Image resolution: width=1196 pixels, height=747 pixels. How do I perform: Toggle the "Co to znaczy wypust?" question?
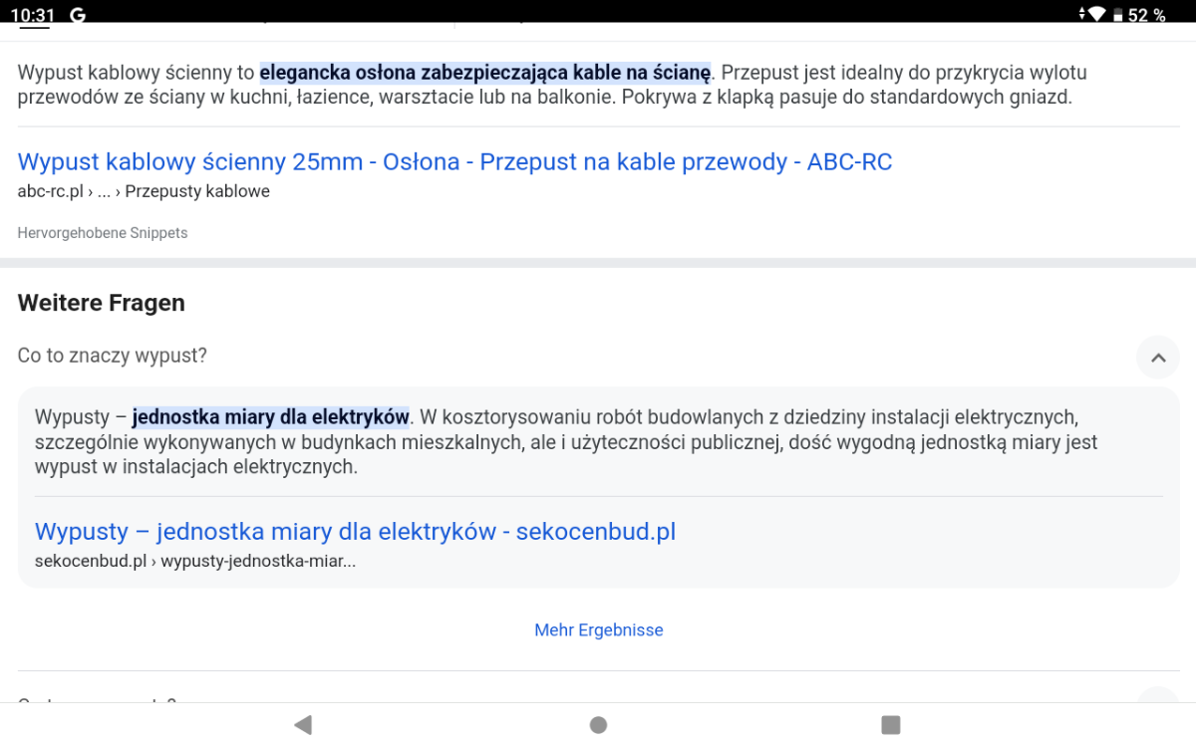click(113, 356)
